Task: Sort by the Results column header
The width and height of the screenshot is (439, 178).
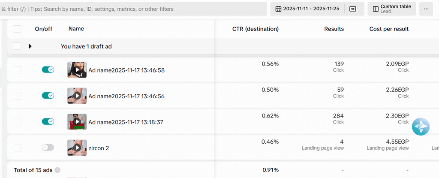Action: point(334,29)
